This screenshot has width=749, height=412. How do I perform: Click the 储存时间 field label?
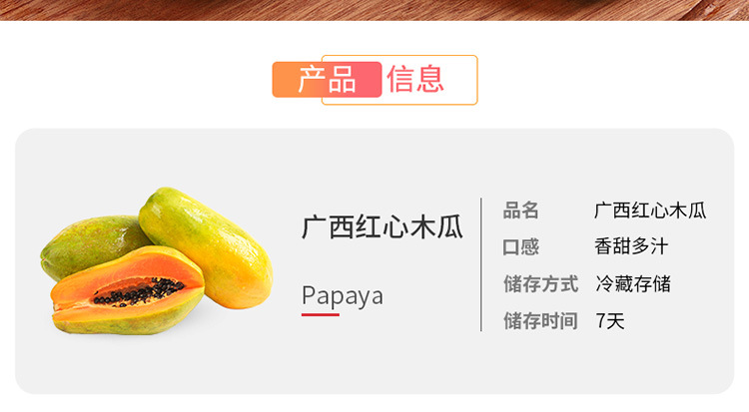tap(540, 321)
